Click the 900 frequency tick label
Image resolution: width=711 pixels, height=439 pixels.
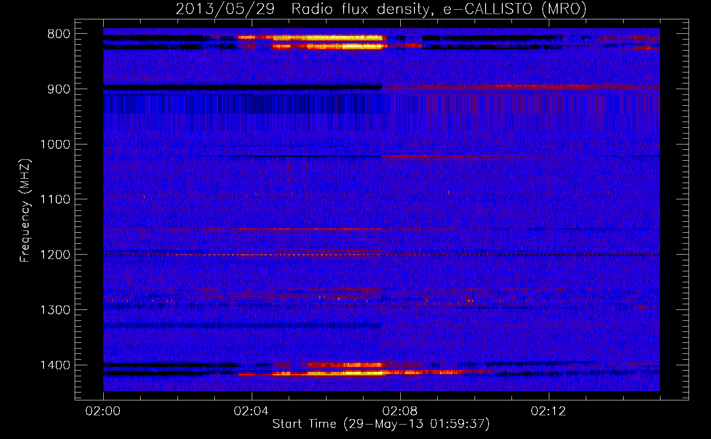[x=58, y=90]
